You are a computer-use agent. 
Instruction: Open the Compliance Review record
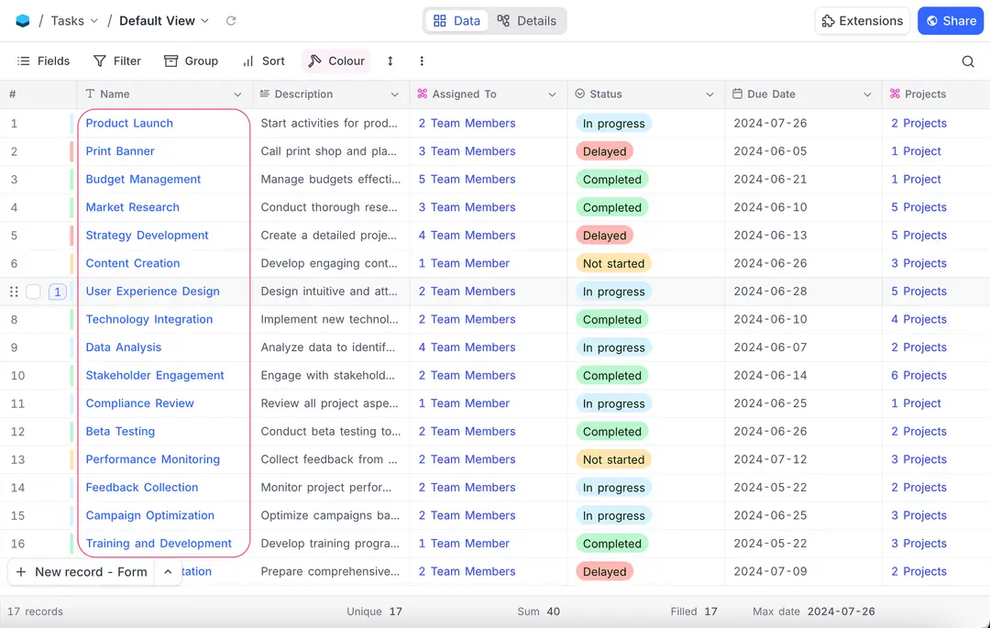(139, 403)
